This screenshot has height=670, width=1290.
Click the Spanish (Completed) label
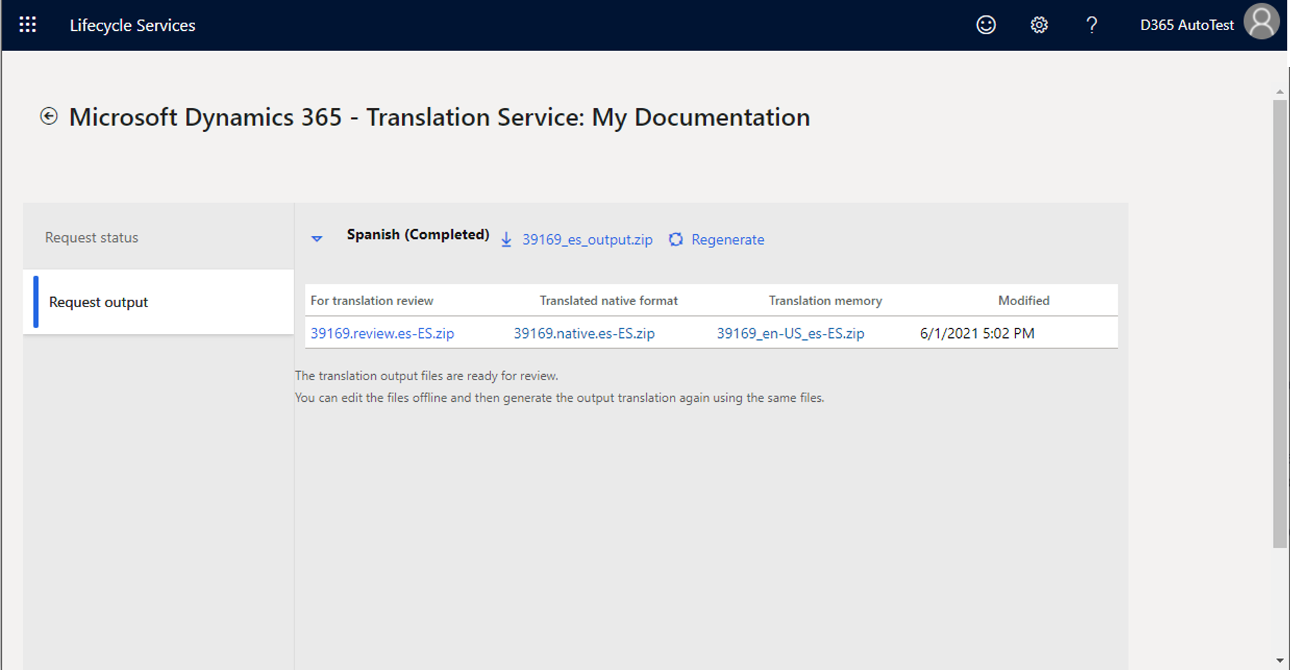(x=418, y=235)
